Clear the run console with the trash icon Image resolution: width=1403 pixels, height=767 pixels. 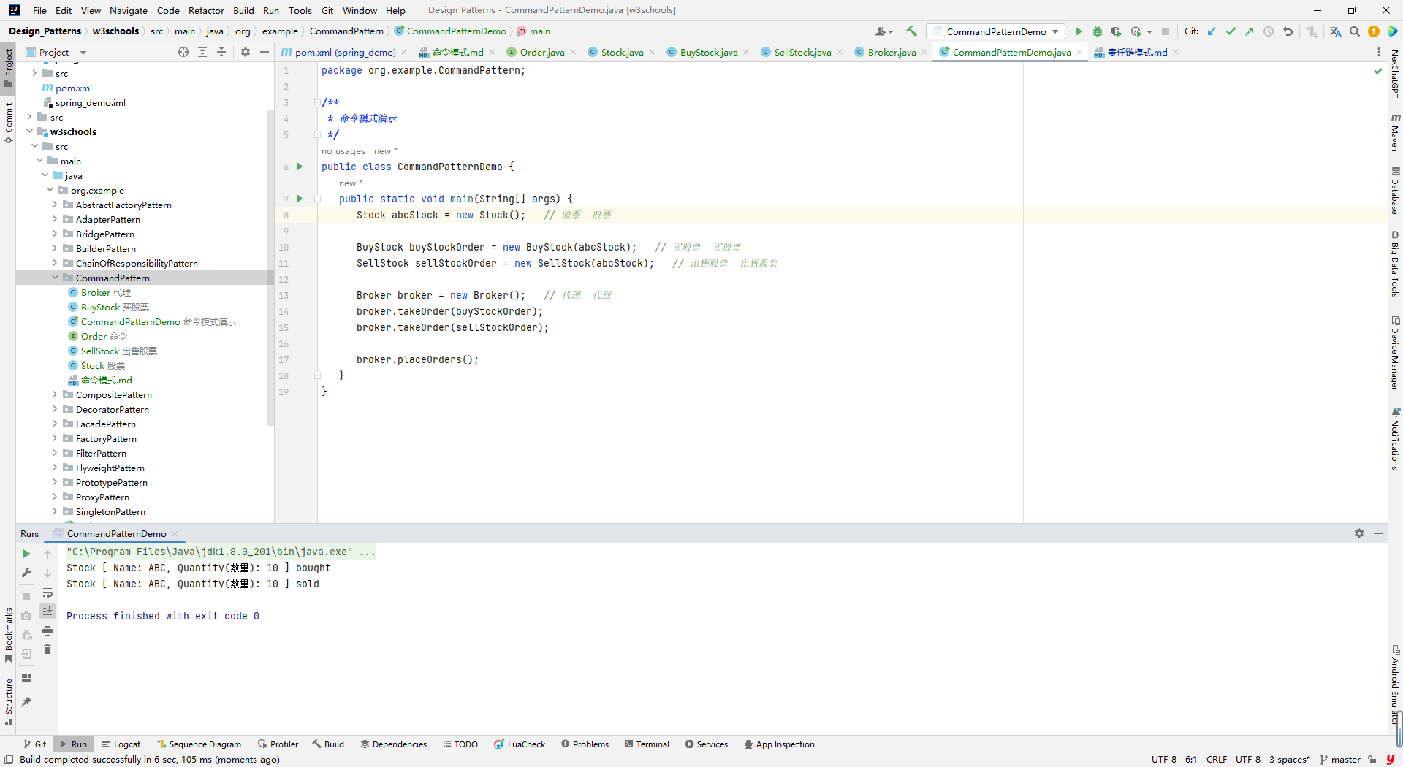pos(47,649)
